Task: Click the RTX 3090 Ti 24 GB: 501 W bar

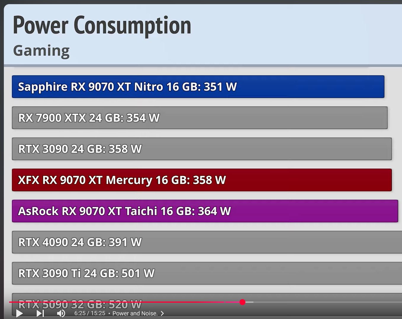Action: pos(207,273)
